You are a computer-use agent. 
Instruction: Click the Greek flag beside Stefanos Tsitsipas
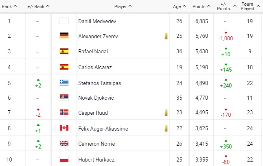pyautogui.click(x=64, y=83)
